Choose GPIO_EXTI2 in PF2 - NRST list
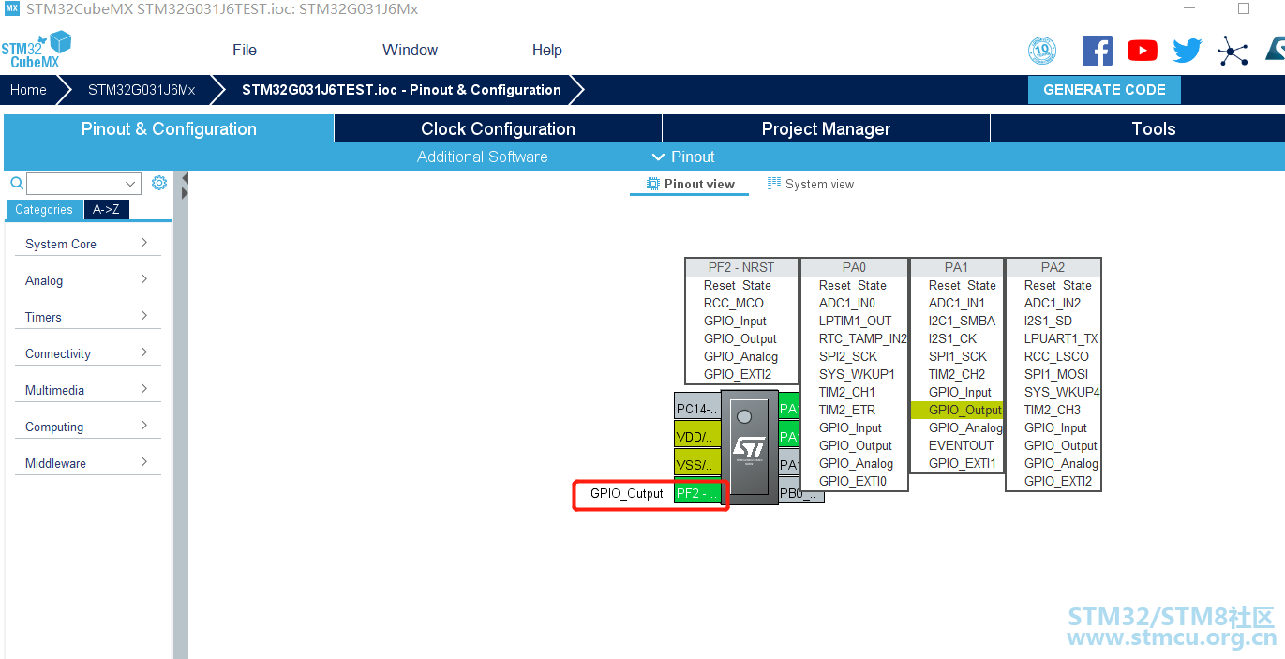 [x=738, y=374]
